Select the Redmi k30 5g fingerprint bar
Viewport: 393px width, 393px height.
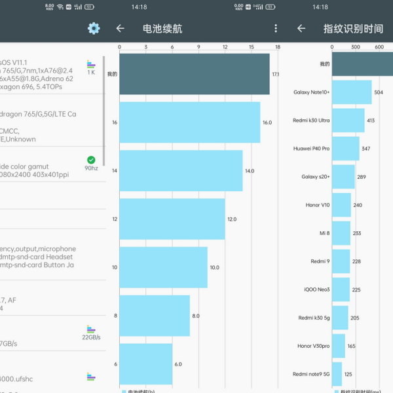340,318
